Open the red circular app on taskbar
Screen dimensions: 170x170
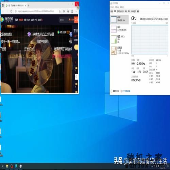coord(12,166)
